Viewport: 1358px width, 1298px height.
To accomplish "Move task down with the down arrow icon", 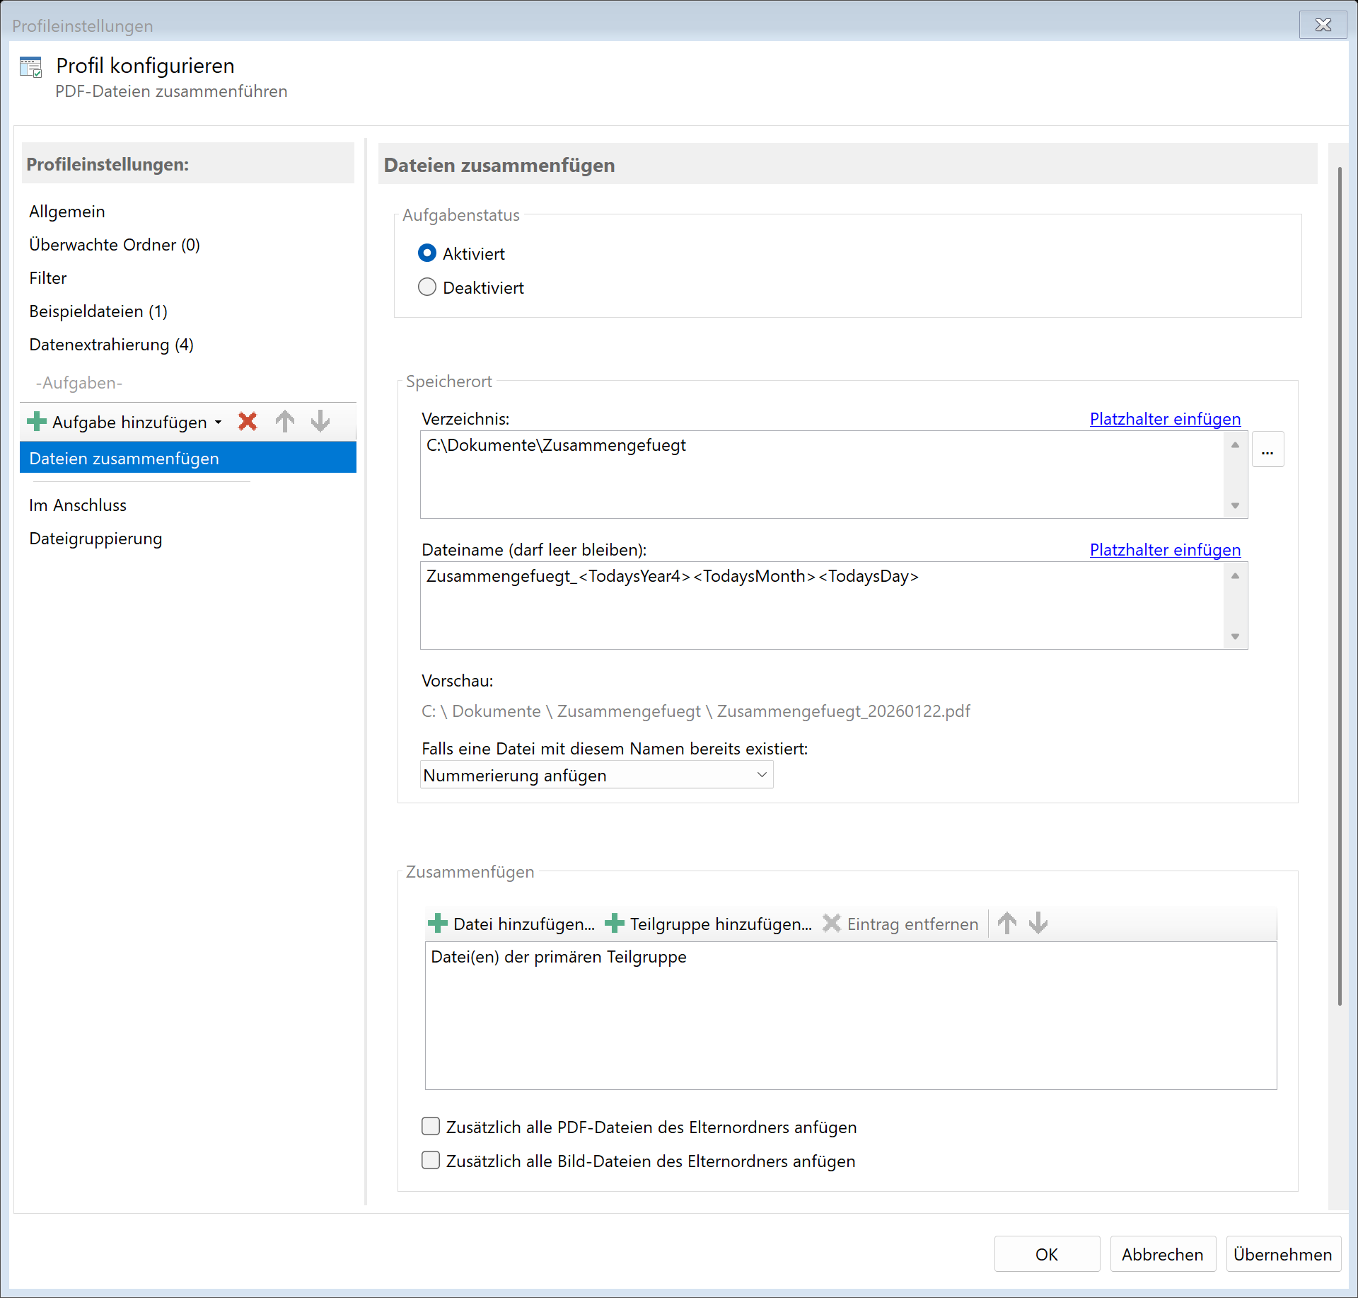I will tap(320, 422).
